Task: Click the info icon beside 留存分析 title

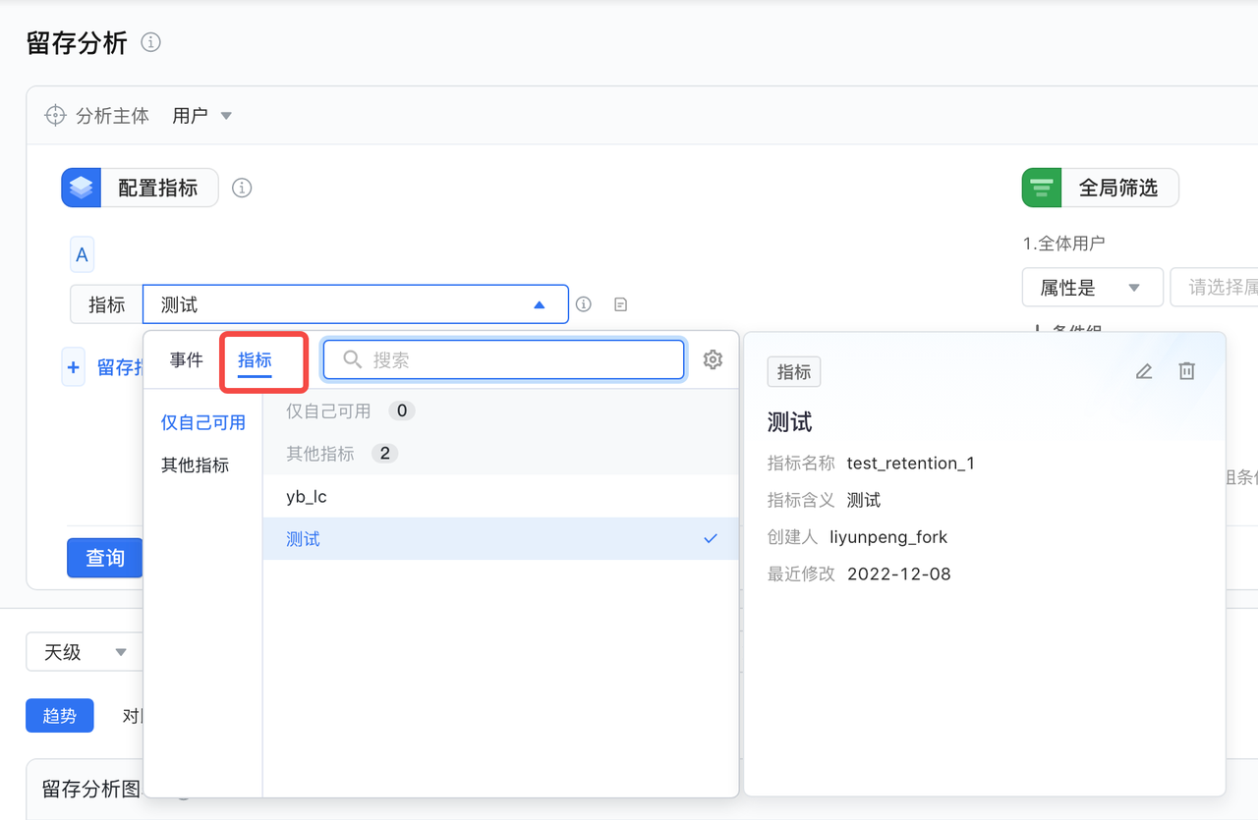Action: click(150, 42)
